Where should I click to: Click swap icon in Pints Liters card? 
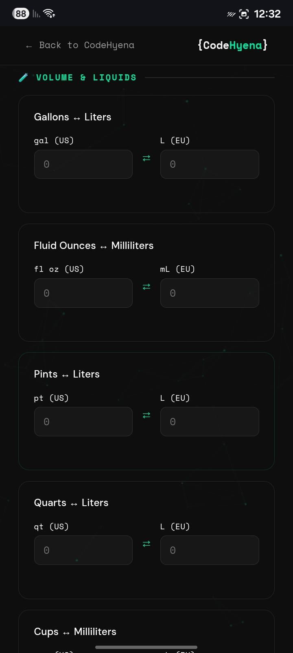tap(146, 415)
